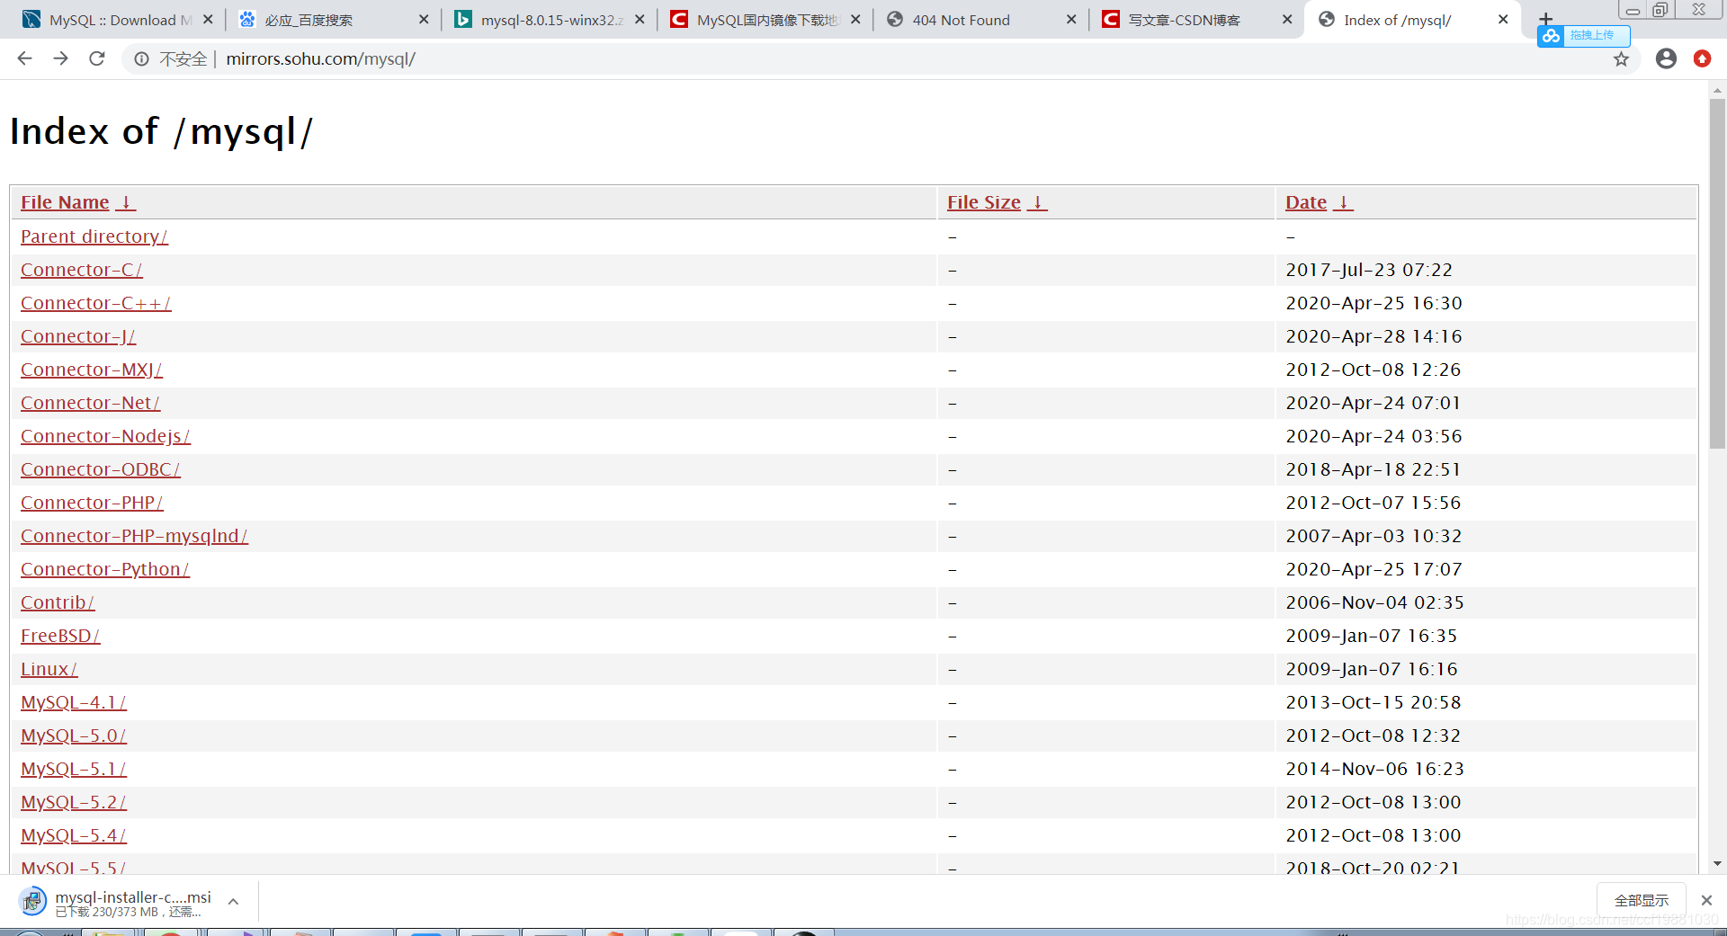Open the Linux folder

click(x=49, y=669)
